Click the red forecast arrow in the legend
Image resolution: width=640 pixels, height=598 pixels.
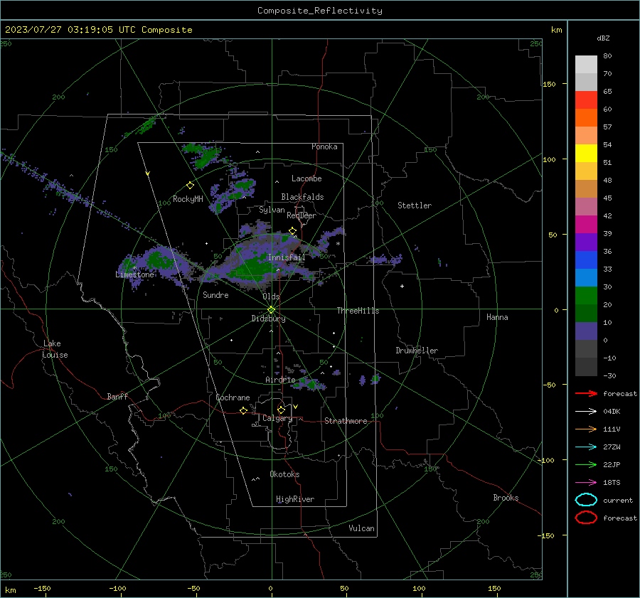[586, 393]
